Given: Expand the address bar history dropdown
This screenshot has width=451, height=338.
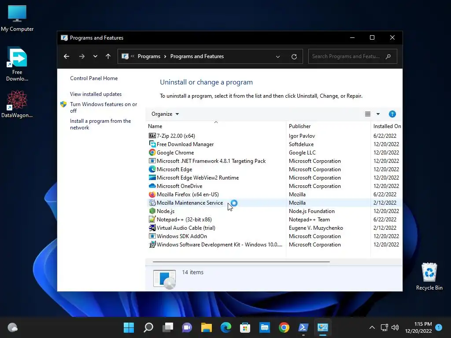Looking at the screenshot, I should tap(278, 57).
